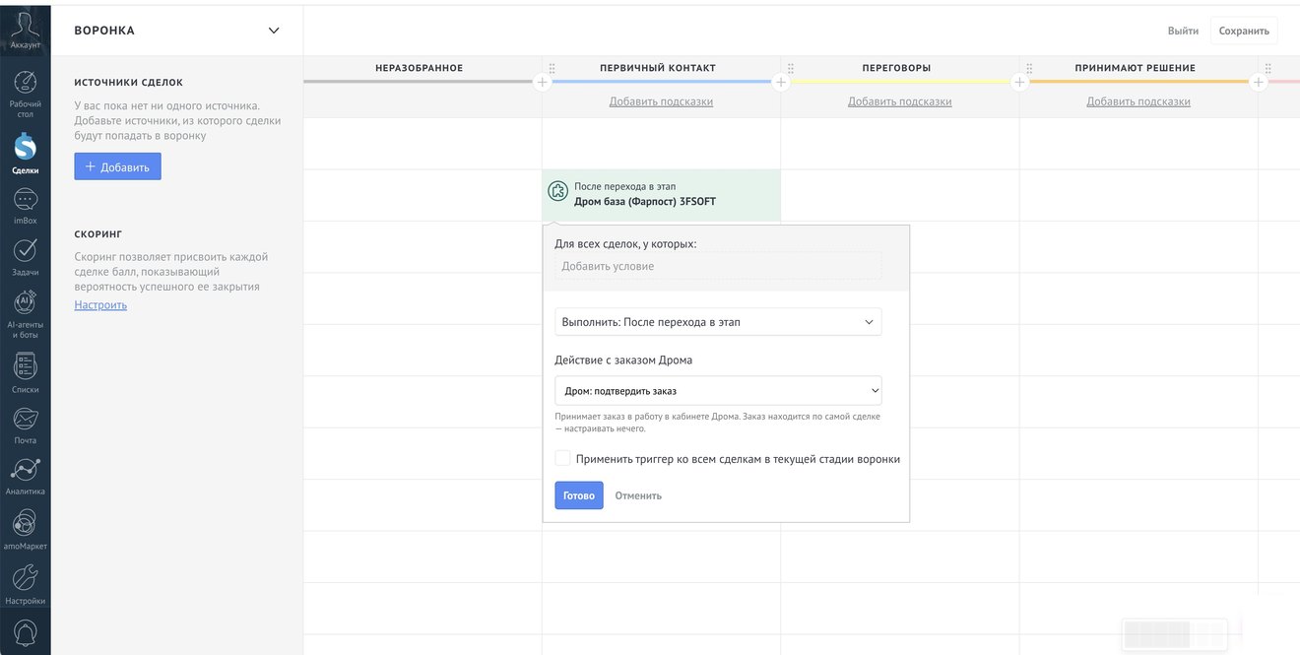This screenshot has width=1300, height=655.
Task: Open the Списки lists icon
Action: point(26,366)
